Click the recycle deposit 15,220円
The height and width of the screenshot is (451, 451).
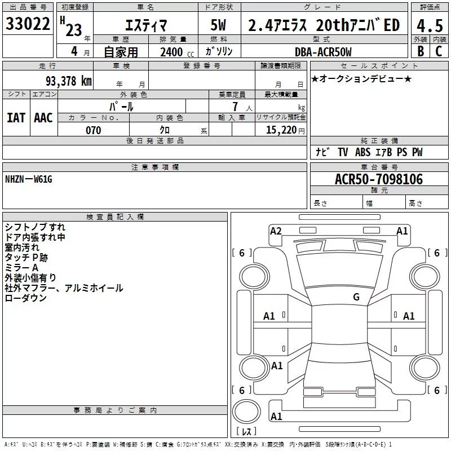pos(285,130)
